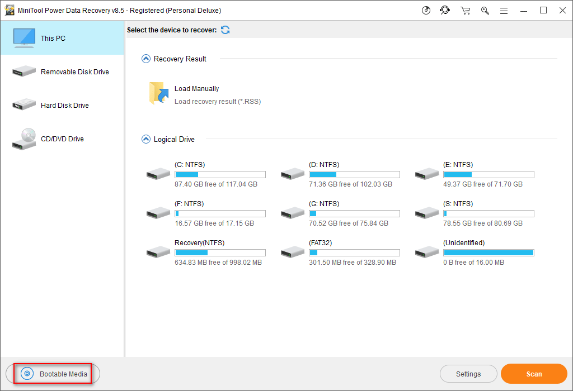Image resolution: width=573 pixels, height=391 pixels.
Task: Collapse the Recovery Result section
Action: (146, 59)
